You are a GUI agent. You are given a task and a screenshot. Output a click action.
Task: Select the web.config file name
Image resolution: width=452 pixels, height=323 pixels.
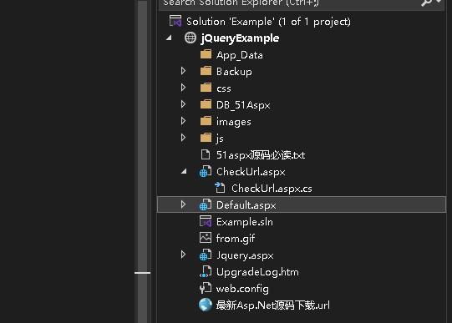click(x=242, y=289)
